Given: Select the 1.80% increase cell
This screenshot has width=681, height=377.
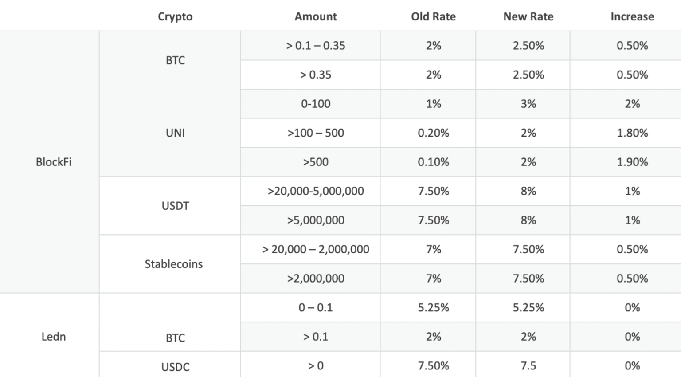Looking at the screenshot, I should click(632, 133).
